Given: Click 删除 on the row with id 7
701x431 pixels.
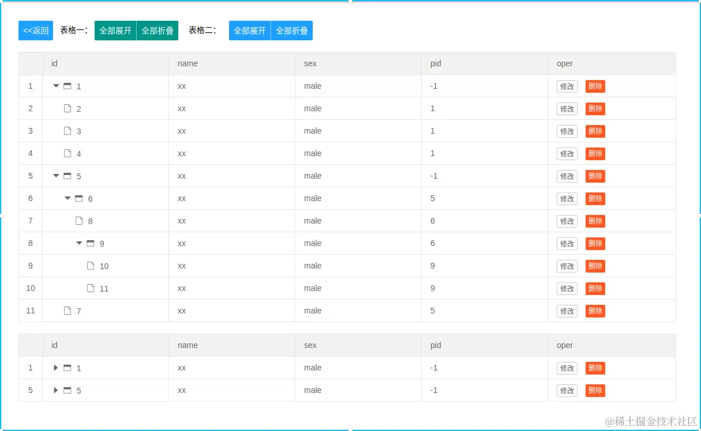Looking at the screenshot, I should [x=595, y=311].
